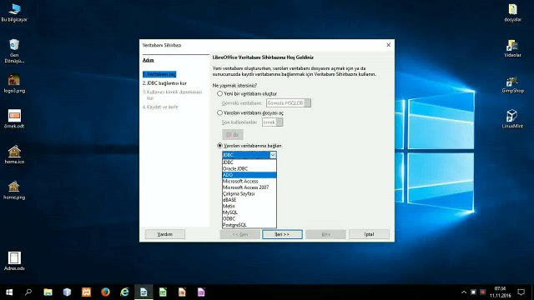Image resolution: width=534 pixels, height=300 pixels.
Task: Select logo3.png desktop file
Action: point(14,83)
